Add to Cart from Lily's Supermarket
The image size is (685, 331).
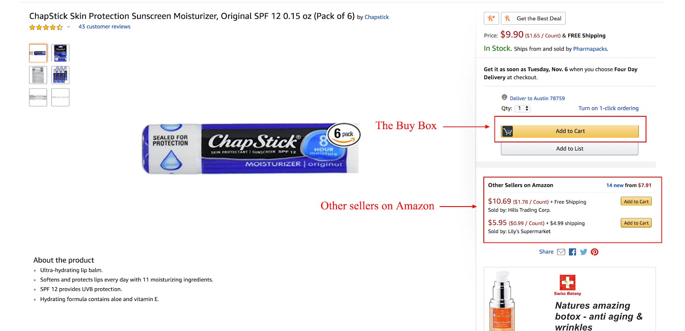point(636,223)
